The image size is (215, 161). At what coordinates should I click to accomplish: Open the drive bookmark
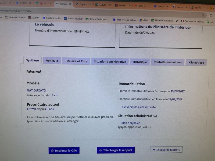144,20
